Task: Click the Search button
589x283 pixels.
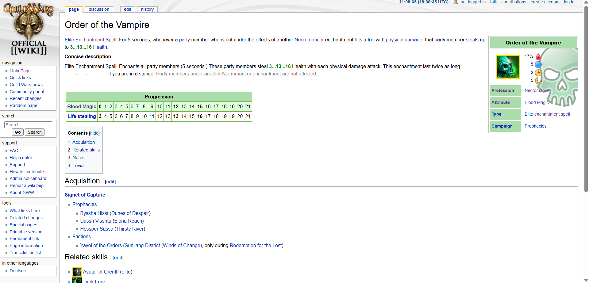Action: tap(35, 132)
